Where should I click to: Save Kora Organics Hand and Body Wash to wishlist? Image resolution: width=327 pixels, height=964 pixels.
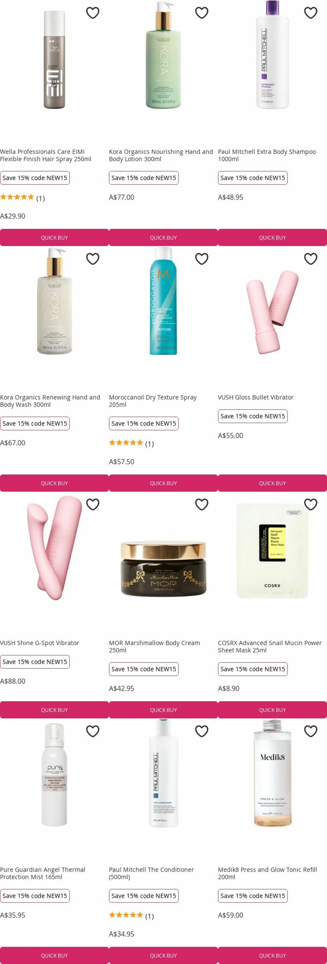coord(93,259)
